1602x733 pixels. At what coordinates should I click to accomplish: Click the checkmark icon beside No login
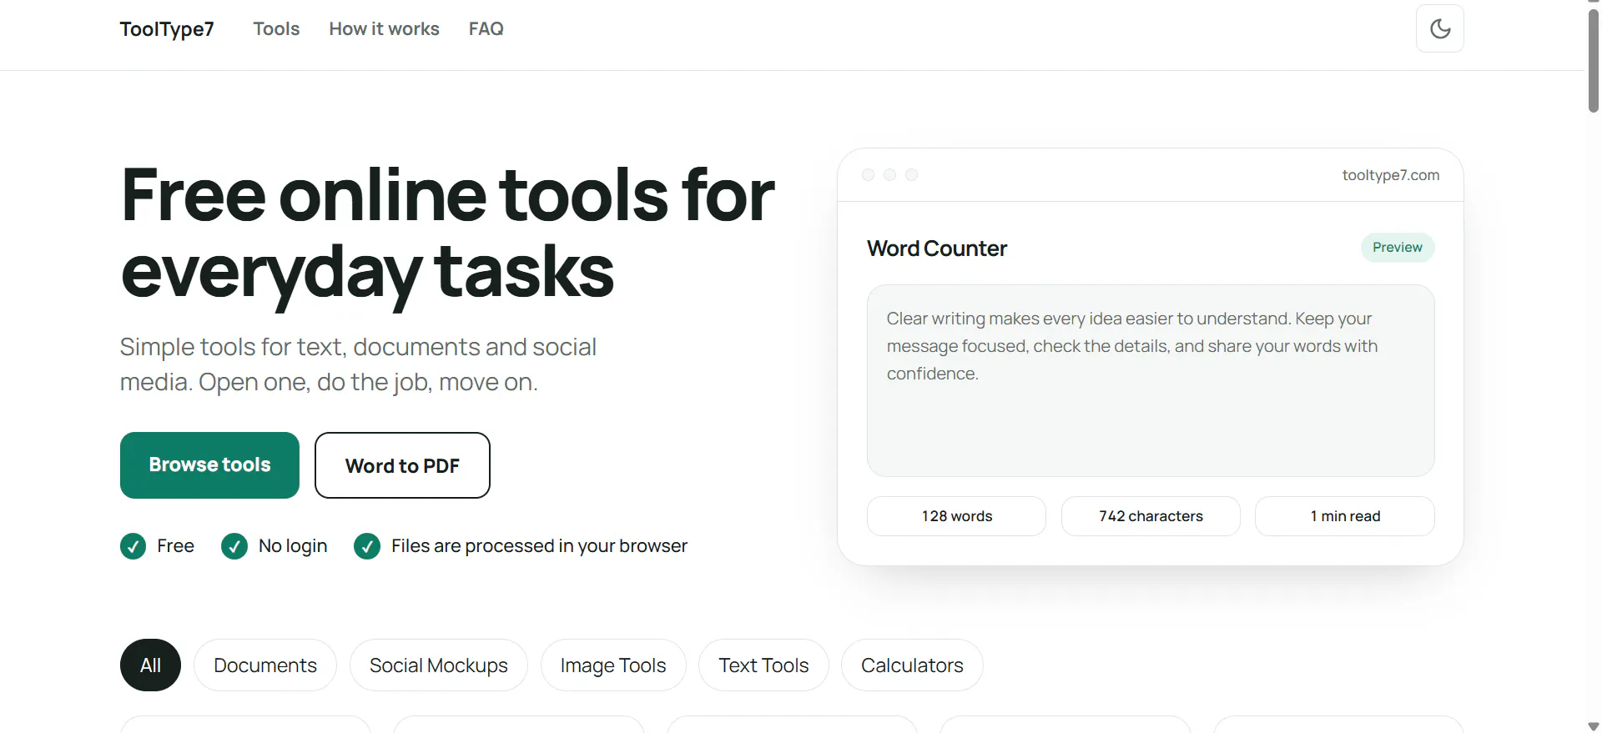[x=234, y=546]
